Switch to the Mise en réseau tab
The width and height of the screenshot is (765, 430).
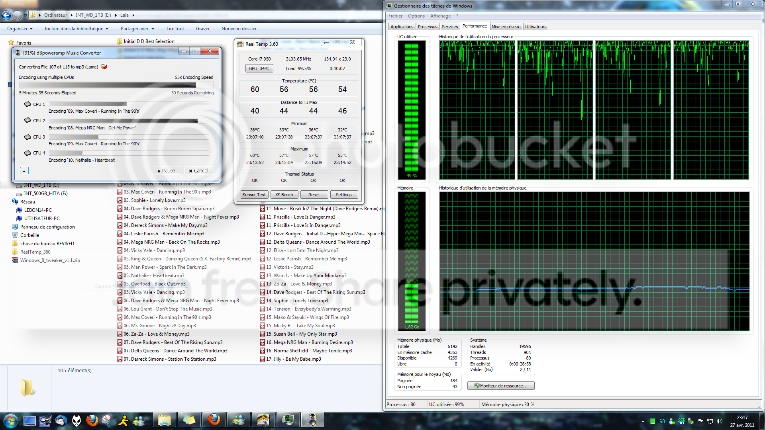click(x=506, y=27)
